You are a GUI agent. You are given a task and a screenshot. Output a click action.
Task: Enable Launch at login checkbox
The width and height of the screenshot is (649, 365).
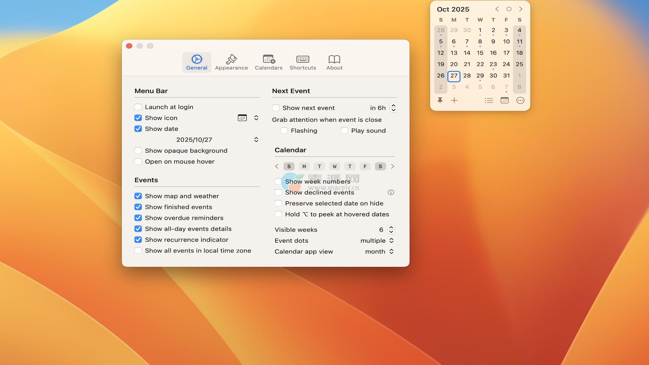138,107
